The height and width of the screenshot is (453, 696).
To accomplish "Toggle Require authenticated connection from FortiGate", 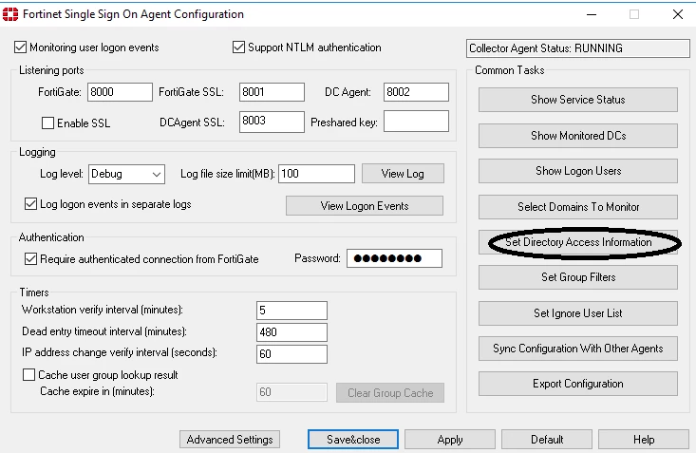I will click(x=30, y=259).
